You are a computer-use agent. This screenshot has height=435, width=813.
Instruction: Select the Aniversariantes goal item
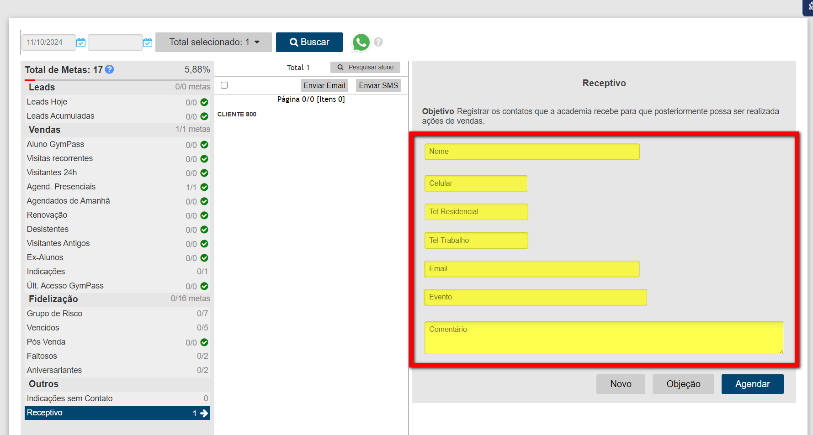point(54,370)
